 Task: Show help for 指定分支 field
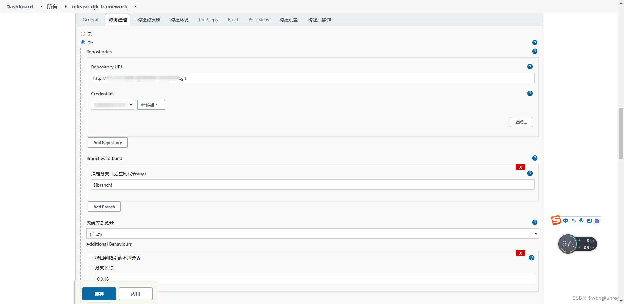click(x=530, y=173)
